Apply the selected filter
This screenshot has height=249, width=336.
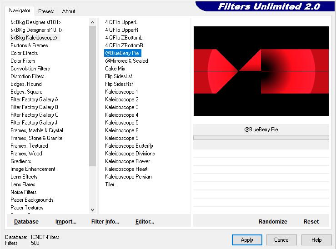coord(247,240)
